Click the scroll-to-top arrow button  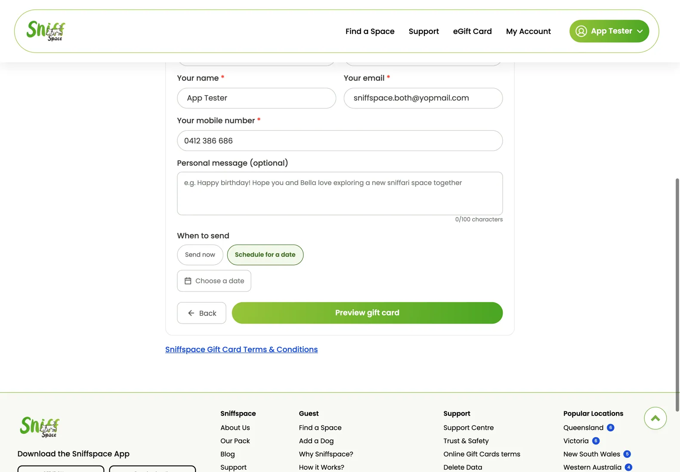click(655, 418)
